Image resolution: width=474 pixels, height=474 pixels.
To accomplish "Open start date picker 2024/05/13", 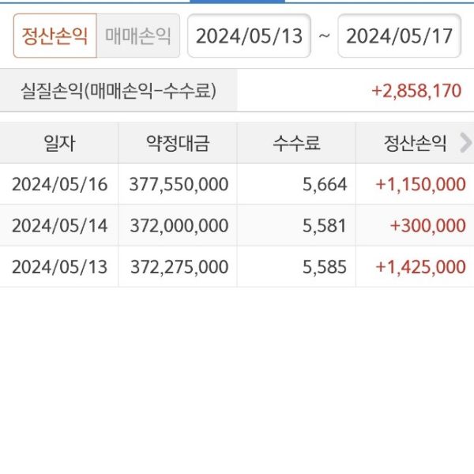I will coord(249,36).
